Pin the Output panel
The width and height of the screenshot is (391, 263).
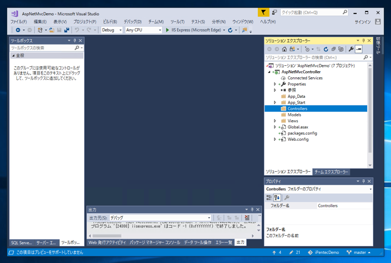point(252,209)
